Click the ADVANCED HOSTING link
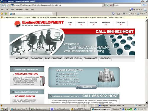The image size is (148, 111). click(26, 74)
